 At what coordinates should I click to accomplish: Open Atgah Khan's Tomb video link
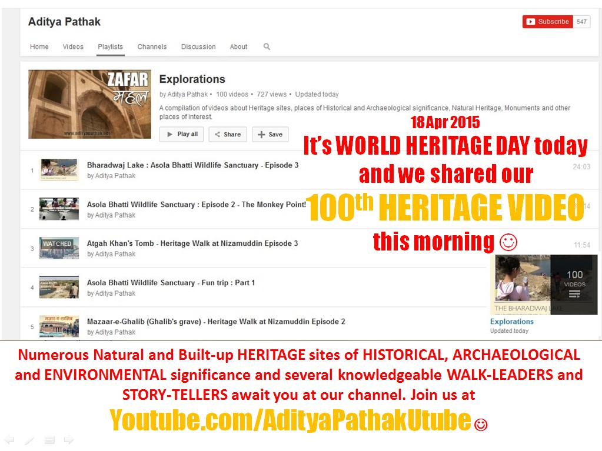tap(192, 243)
